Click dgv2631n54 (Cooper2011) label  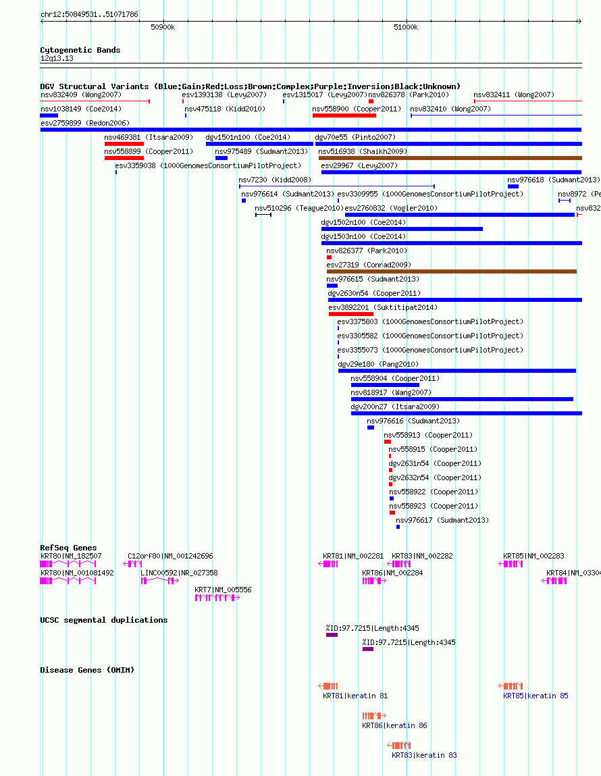click(435, 464)
